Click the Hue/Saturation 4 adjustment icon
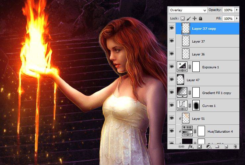Image resolution: width=245 pixels, height=165 pixels. (x=187, y=131)
